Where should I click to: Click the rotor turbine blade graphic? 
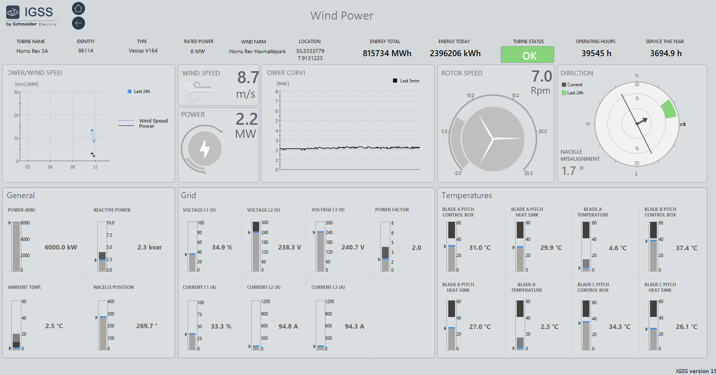[x=492, y=139]
